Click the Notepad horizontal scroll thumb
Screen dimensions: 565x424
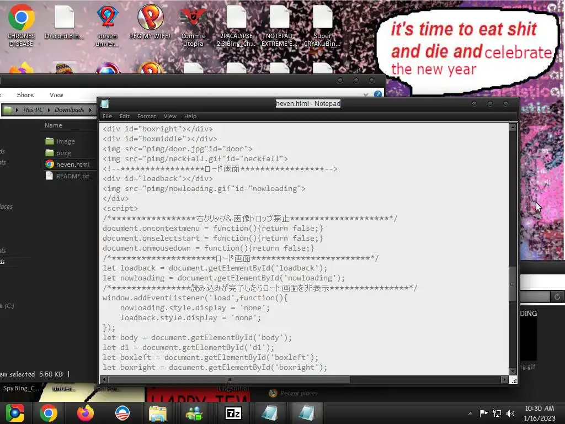[229, 379]
